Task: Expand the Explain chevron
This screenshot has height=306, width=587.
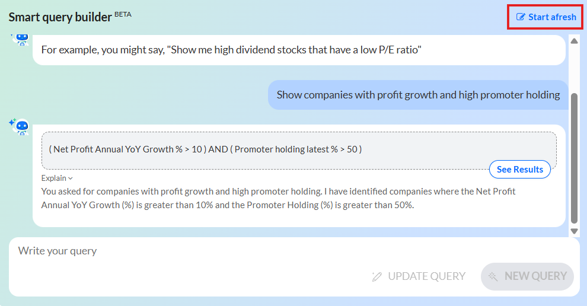Action: (71, 179)
